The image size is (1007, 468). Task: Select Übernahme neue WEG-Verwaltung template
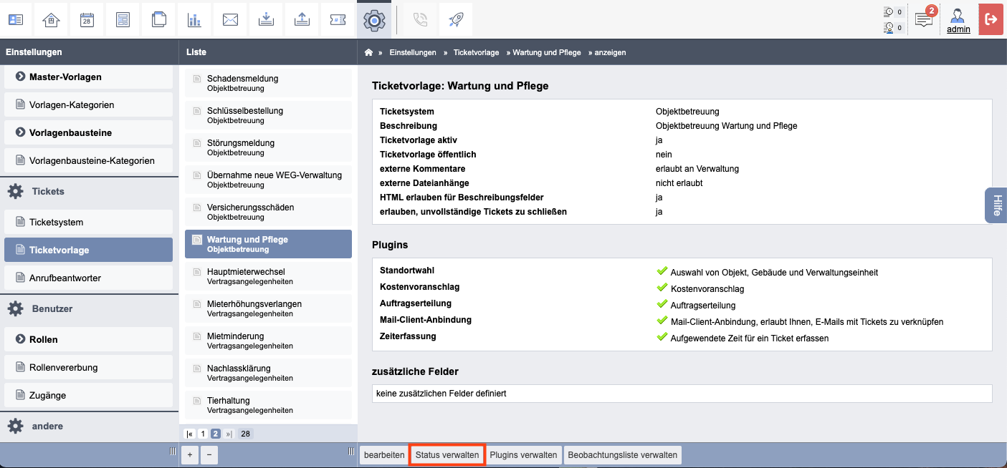tap(268, 180)
